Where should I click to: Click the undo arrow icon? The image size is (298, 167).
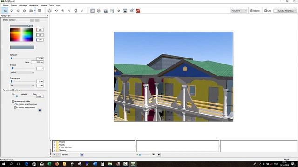[56, 11]
